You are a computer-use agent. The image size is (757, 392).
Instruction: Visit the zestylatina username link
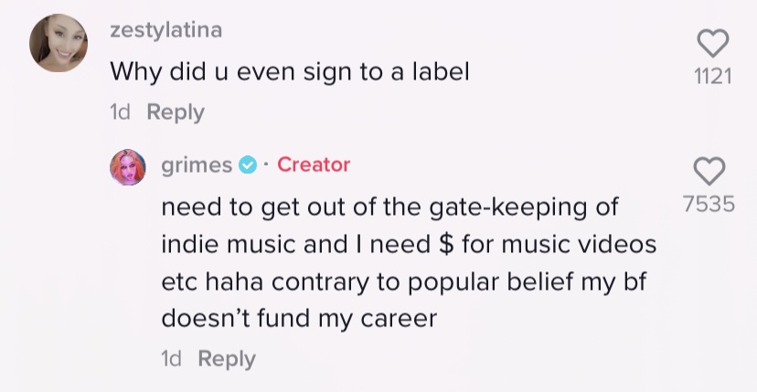point(165,29)
